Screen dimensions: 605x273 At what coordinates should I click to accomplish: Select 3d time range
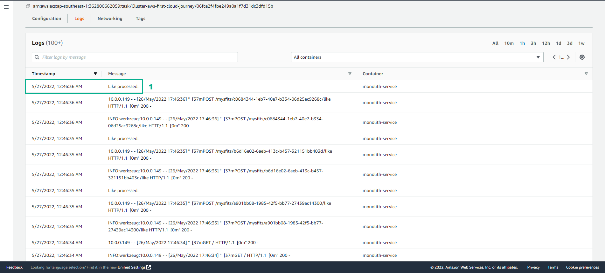pyautogui.click(x=570, y=43)
